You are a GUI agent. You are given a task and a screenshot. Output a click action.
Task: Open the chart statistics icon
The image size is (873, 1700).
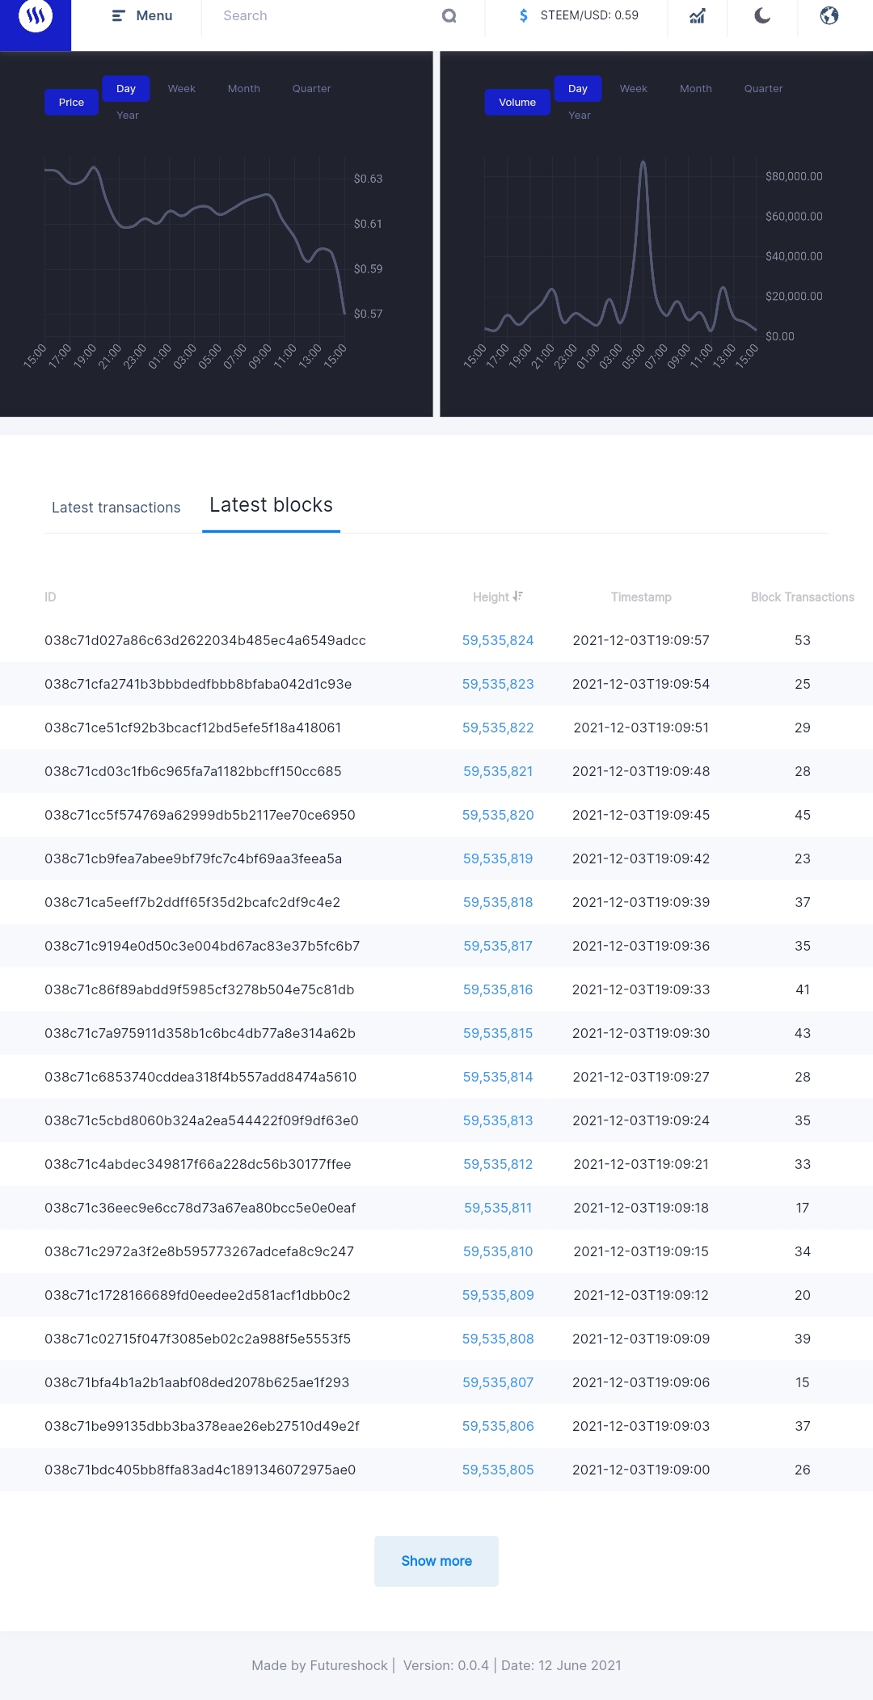tap(697, 15)
